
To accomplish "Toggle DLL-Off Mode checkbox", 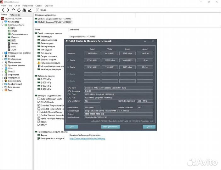I will [39, 102].
